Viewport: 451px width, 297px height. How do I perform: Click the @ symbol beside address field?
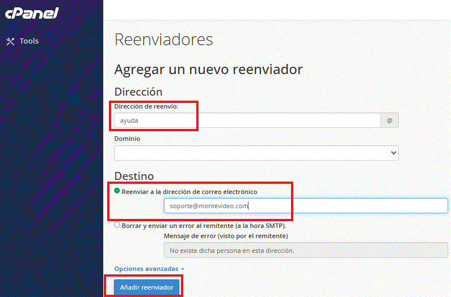tap(389, 120)
